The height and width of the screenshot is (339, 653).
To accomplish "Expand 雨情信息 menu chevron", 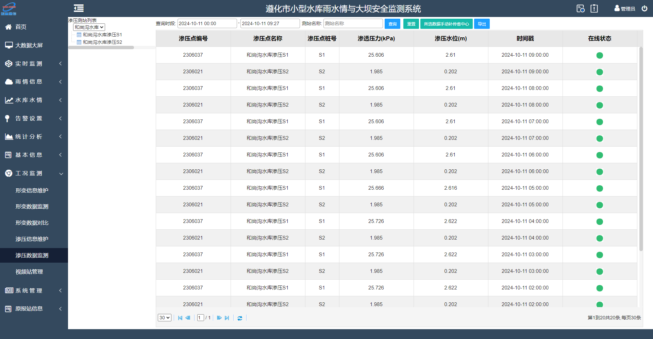I will [x=61, y=82].
